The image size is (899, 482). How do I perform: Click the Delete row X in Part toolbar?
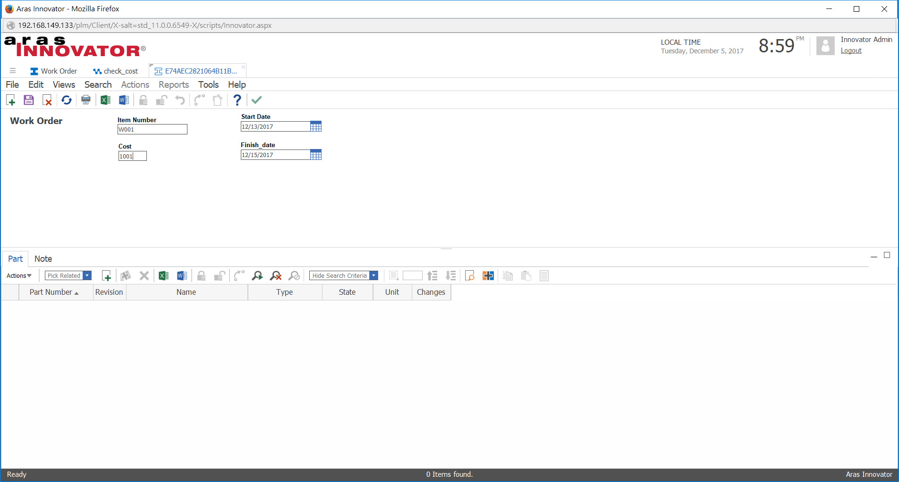144,276
